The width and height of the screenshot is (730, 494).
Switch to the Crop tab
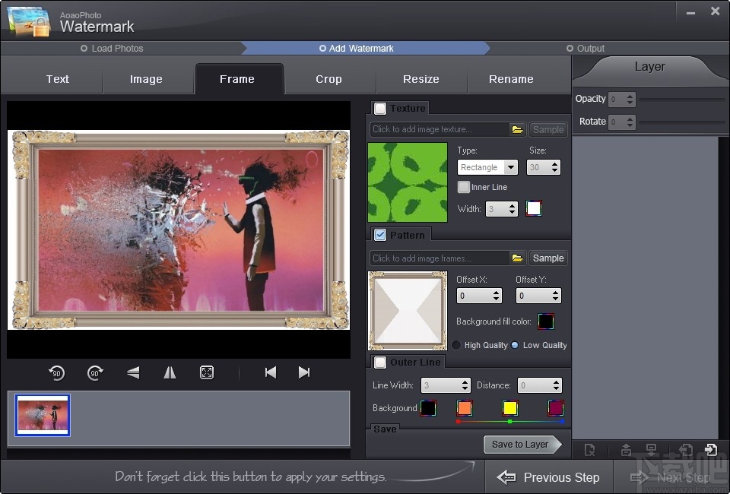[x=328, y=79]
